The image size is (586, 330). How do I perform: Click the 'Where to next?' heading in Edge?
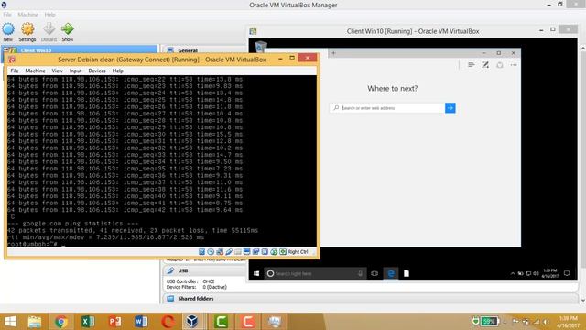coord(393,89)
